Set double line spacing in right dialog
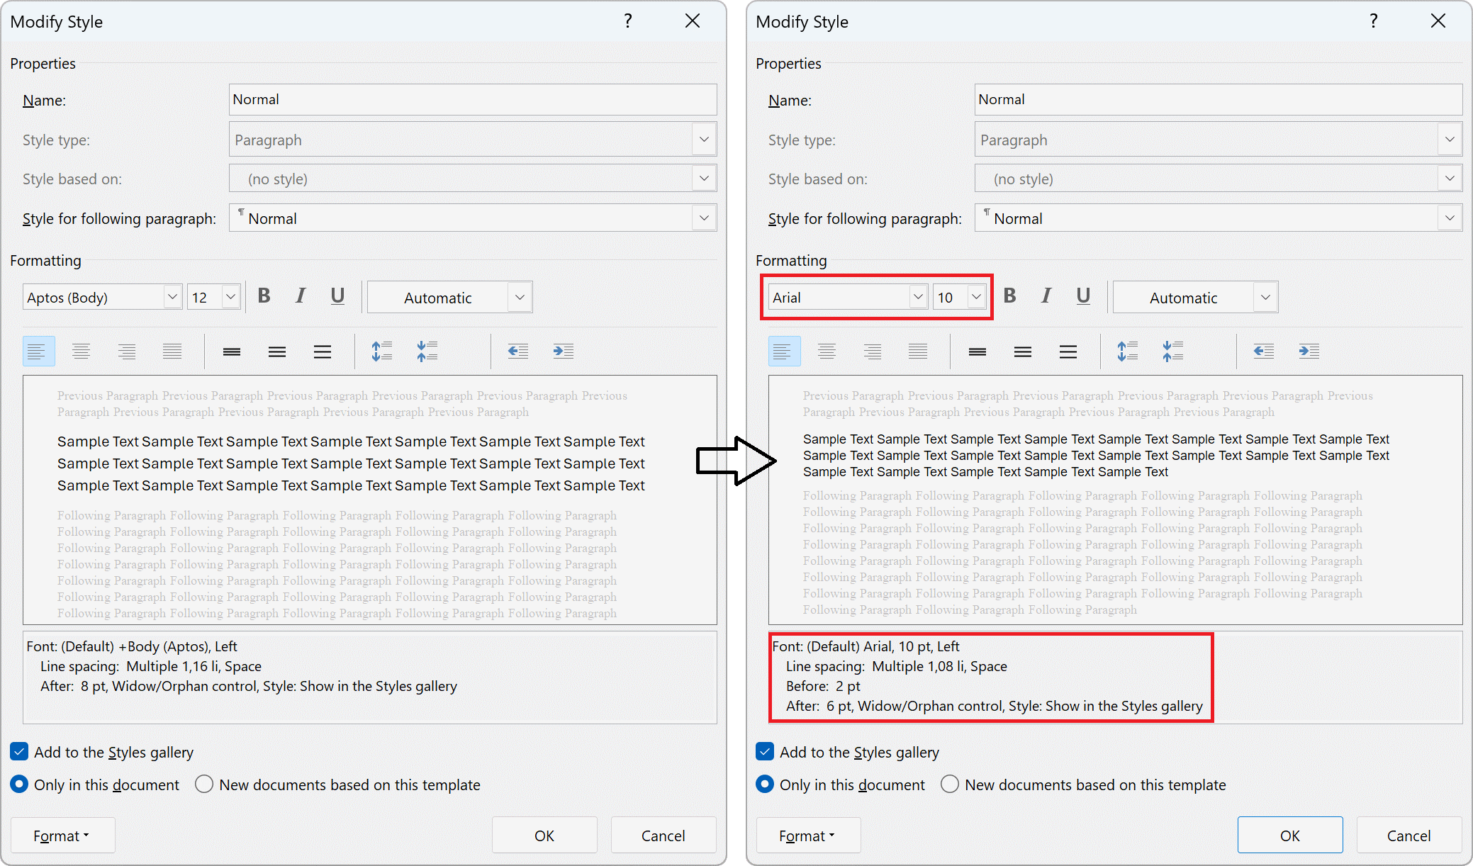 (x=1068, y=352)
